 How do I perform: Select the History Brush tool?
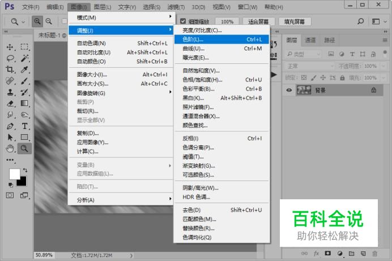(24, 92)
